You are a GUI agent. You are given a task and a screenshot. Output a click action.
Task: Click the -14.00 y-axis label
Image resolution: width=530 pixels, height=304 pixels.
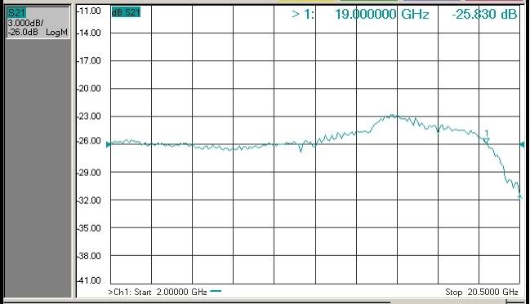pyautogui.click(x=89, y=33)
